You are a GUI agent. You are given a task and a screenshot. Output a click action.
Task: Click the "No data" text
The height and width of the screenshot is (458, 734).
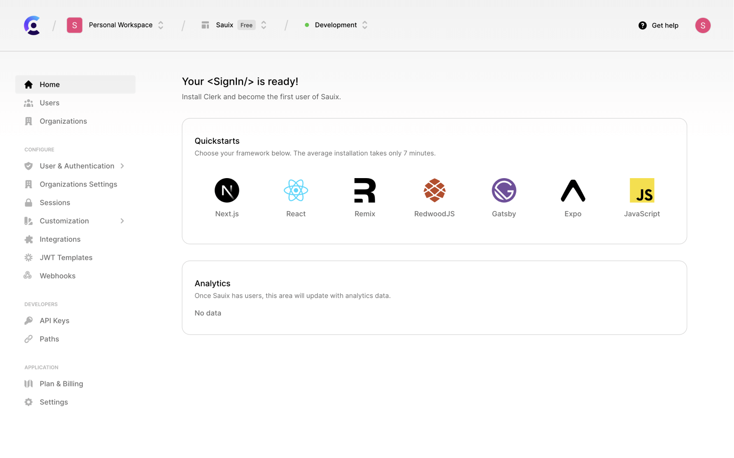pyautogui.click(x=208, y=313)
